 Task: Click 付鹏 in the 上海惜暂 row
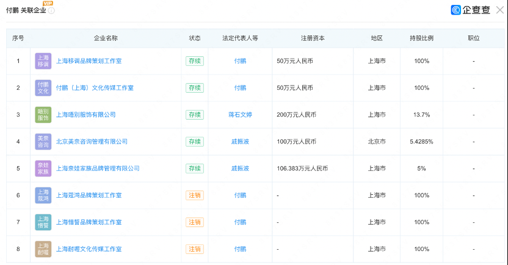coord(240,222)
